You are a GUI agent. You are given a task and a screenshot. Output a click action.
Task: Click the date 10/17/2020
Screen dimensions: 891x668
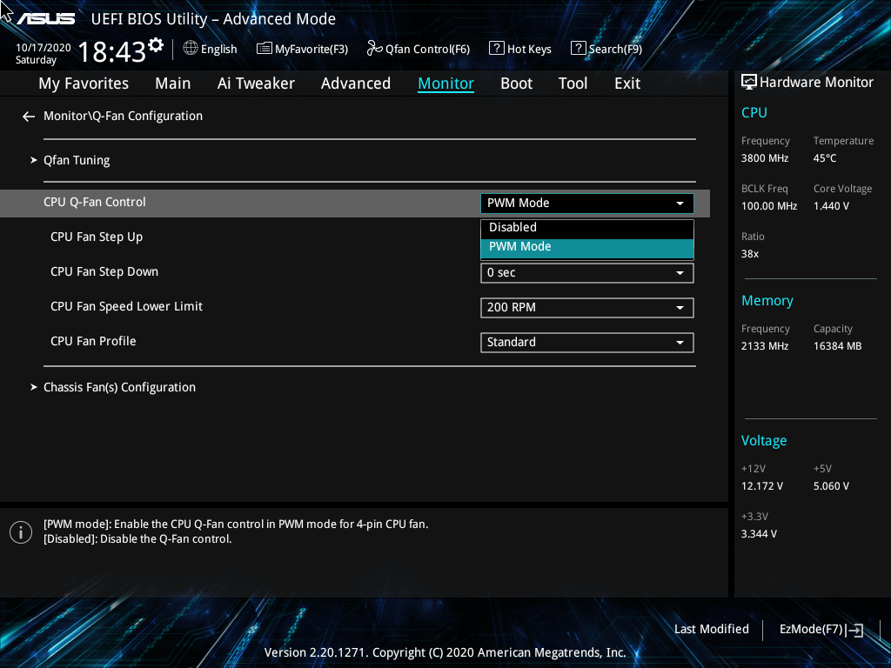44,48
